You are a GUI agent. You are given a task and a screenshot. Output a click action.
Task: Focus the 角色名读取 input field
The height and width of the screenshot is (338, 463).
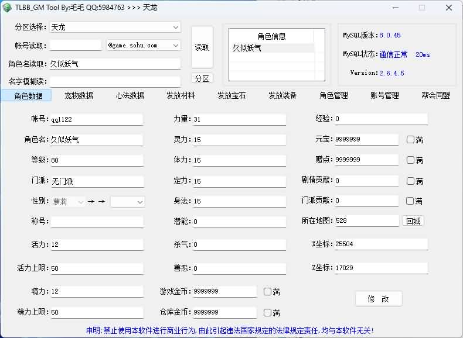point(115,64)
